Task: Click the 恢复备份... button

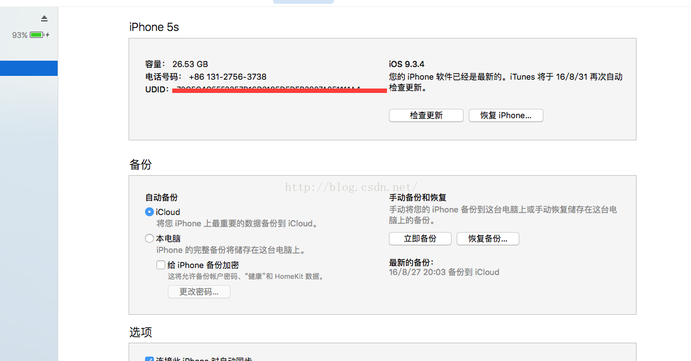Action: (488, 239)
